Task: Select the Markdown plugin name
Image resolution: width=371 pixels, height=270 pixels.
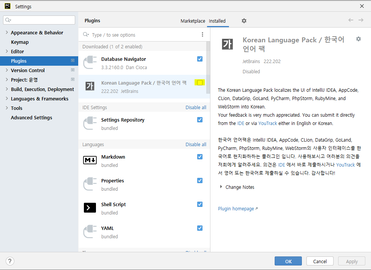Action: coord(113,157)
